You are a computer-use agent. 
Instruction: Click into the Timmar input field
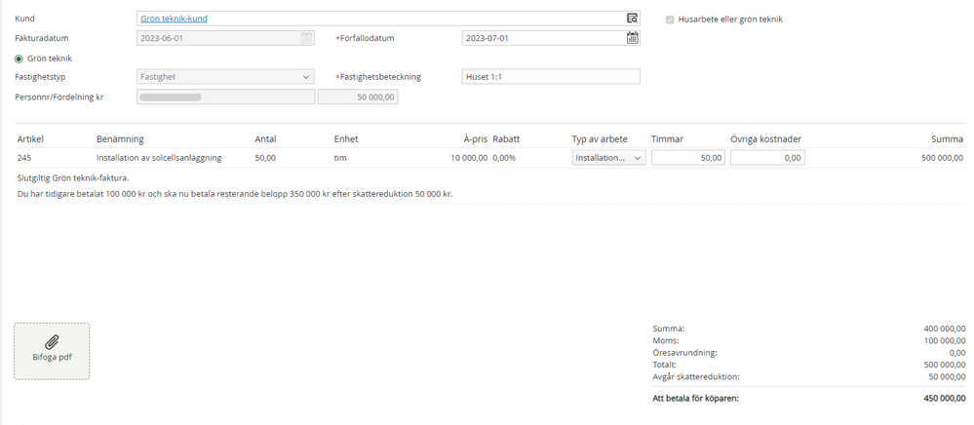tap(687, 157)
